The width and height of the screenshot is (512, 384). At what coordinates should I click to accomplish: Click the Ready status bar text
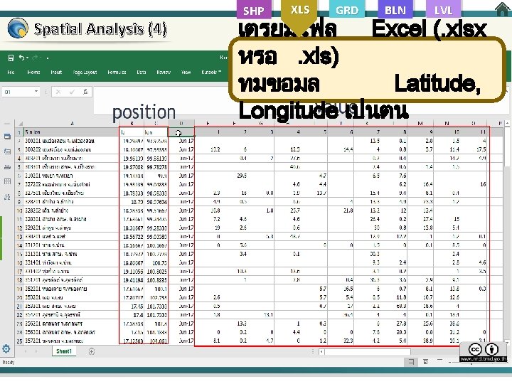(8, 362)
